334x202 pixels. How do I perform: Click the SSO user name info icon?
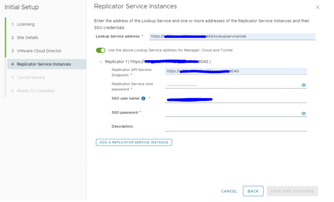click(x=143, y=99)
